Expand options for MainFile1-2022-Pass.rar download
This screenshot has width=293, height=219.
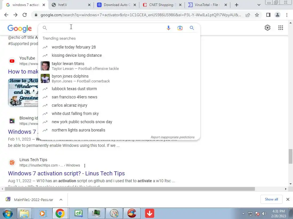[x=61, y=200]
